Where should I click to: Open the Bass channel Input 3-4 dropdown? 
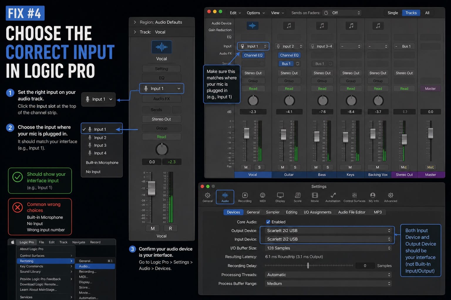coord(322,46)
